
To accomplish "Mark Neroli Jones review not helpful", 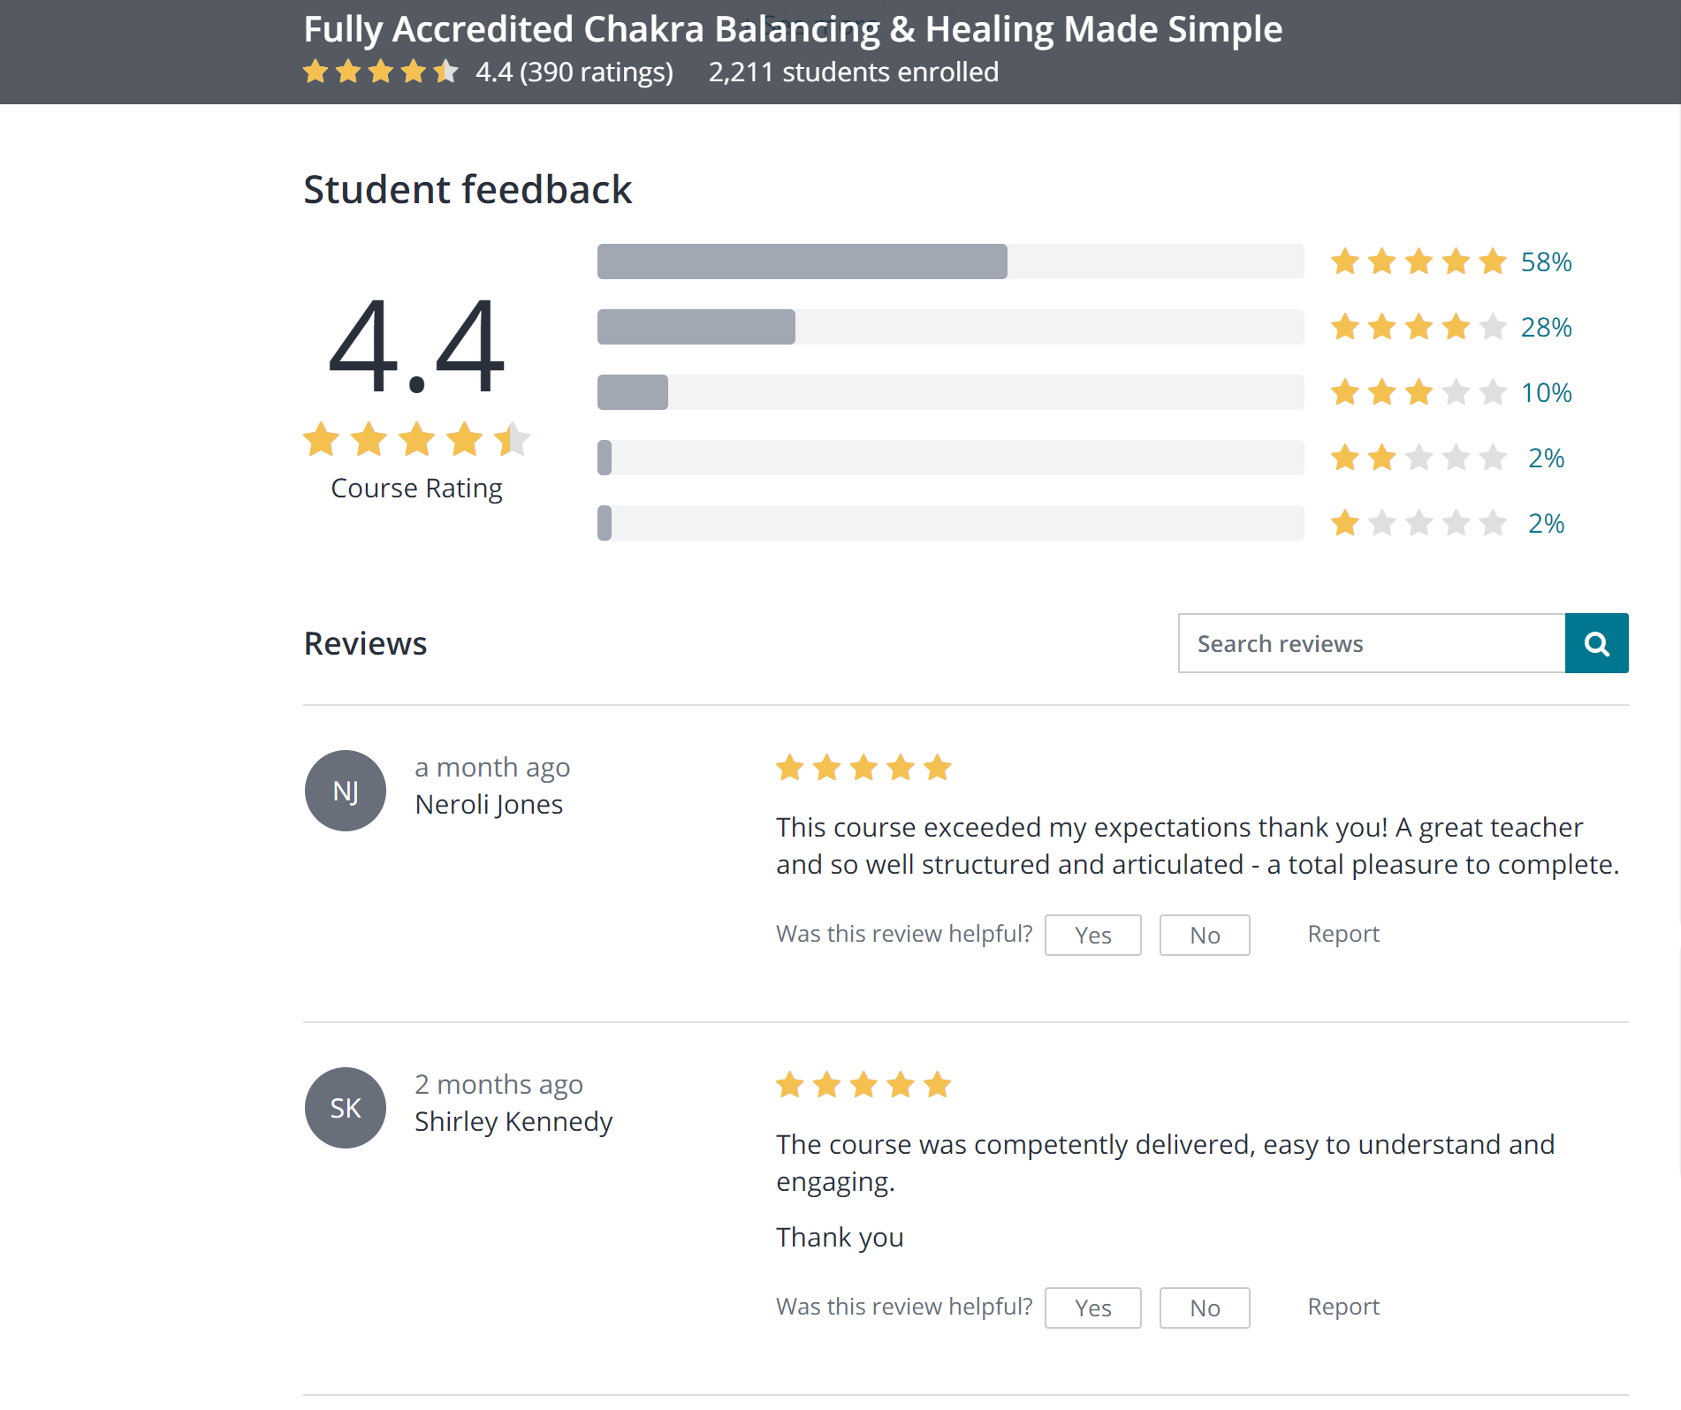I will point(1205,935).
